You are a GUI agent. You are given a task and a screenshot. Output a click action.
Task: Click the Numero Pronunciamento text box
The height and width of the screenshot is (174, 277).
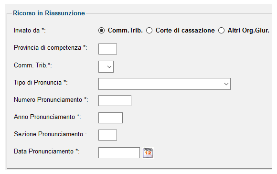tap(115, 100)
